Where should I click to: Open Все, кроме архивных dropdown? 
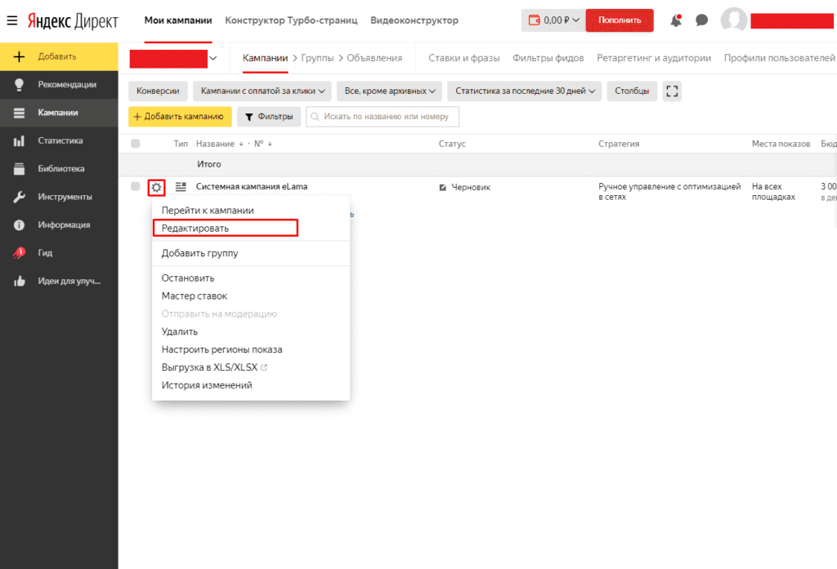(x=389, y=91)
